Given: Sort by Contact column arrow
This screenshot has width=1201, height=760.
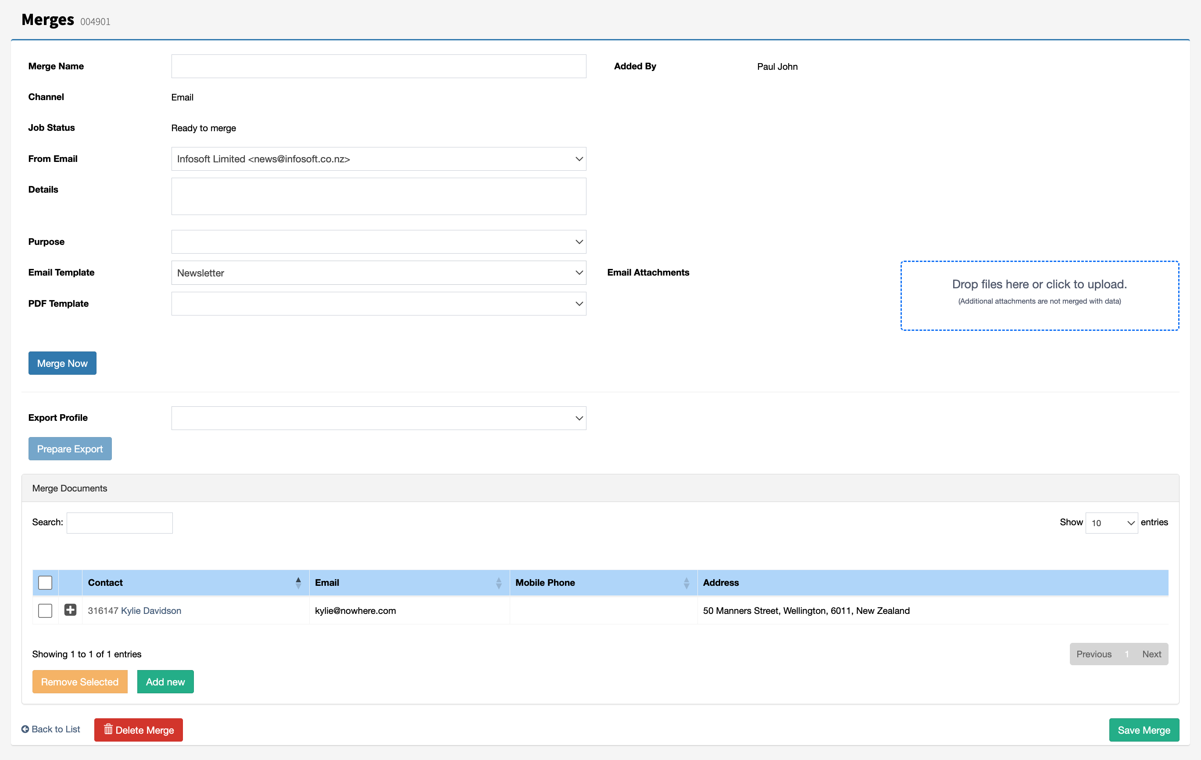Looking at the screenshot, I should pyautogui.click(x=298, y=583).
